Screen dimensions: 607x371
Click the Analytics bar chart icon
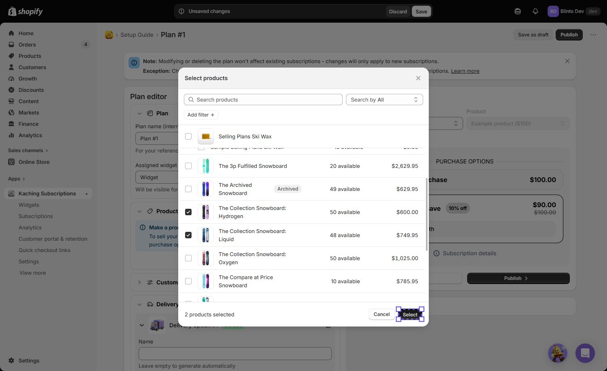point(11,135)
